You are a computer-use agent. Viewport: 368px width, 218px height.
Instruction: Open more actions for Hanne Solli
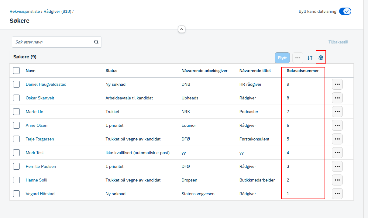click(337, 180)
